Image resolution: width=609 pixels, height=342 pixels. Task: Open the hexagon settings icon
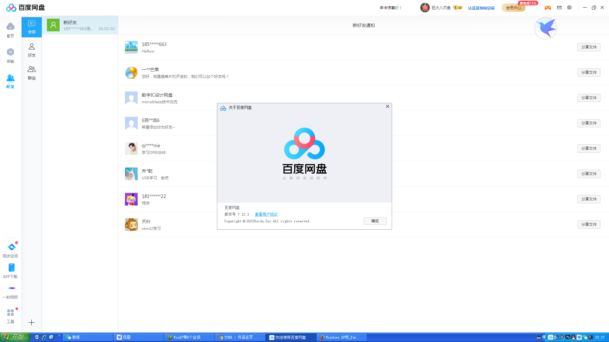tap(569, 8)
